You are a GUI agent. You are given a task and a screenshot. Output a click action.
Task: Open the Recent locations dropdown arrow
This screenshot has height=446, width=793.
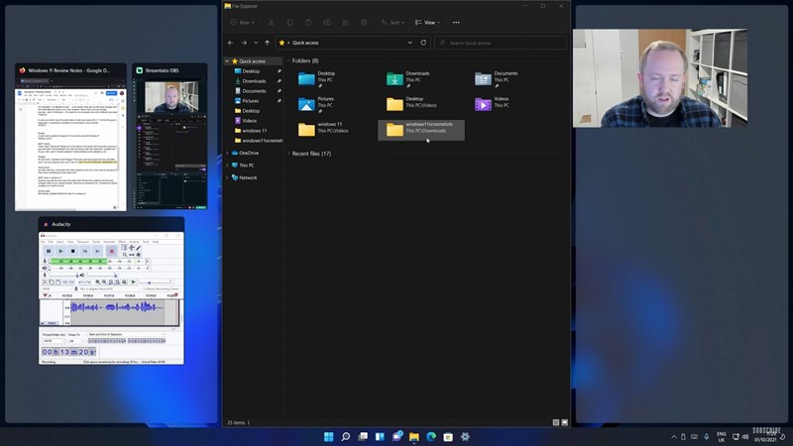coord(256,43)
